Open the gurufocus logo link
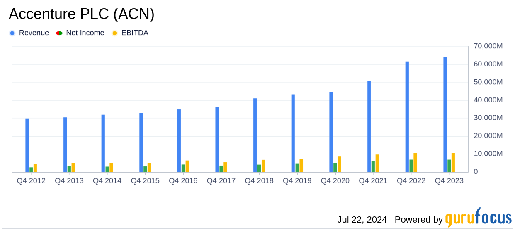The width and height of the screenshot is (515, 230). tap(478, 217)
